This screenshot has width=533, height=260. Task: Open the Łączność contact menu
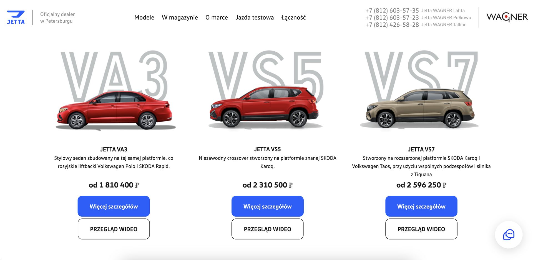pos(293,17)
